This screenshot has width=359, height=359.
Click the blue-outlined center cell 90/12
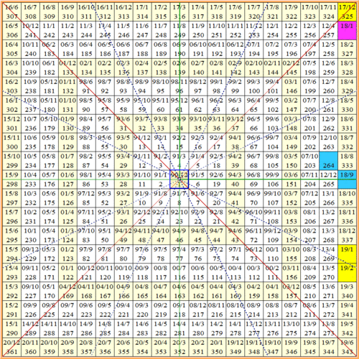point(179,179)
